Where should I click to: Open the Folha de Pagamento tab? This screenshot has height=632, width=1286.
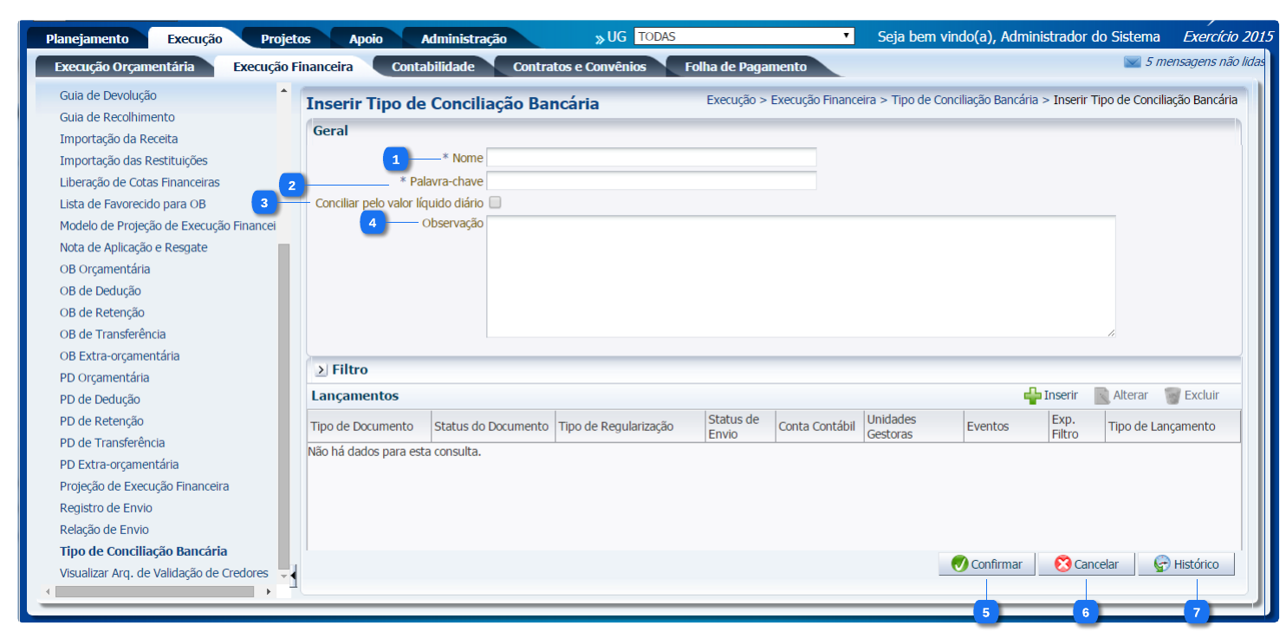click(x=745, y=67)
